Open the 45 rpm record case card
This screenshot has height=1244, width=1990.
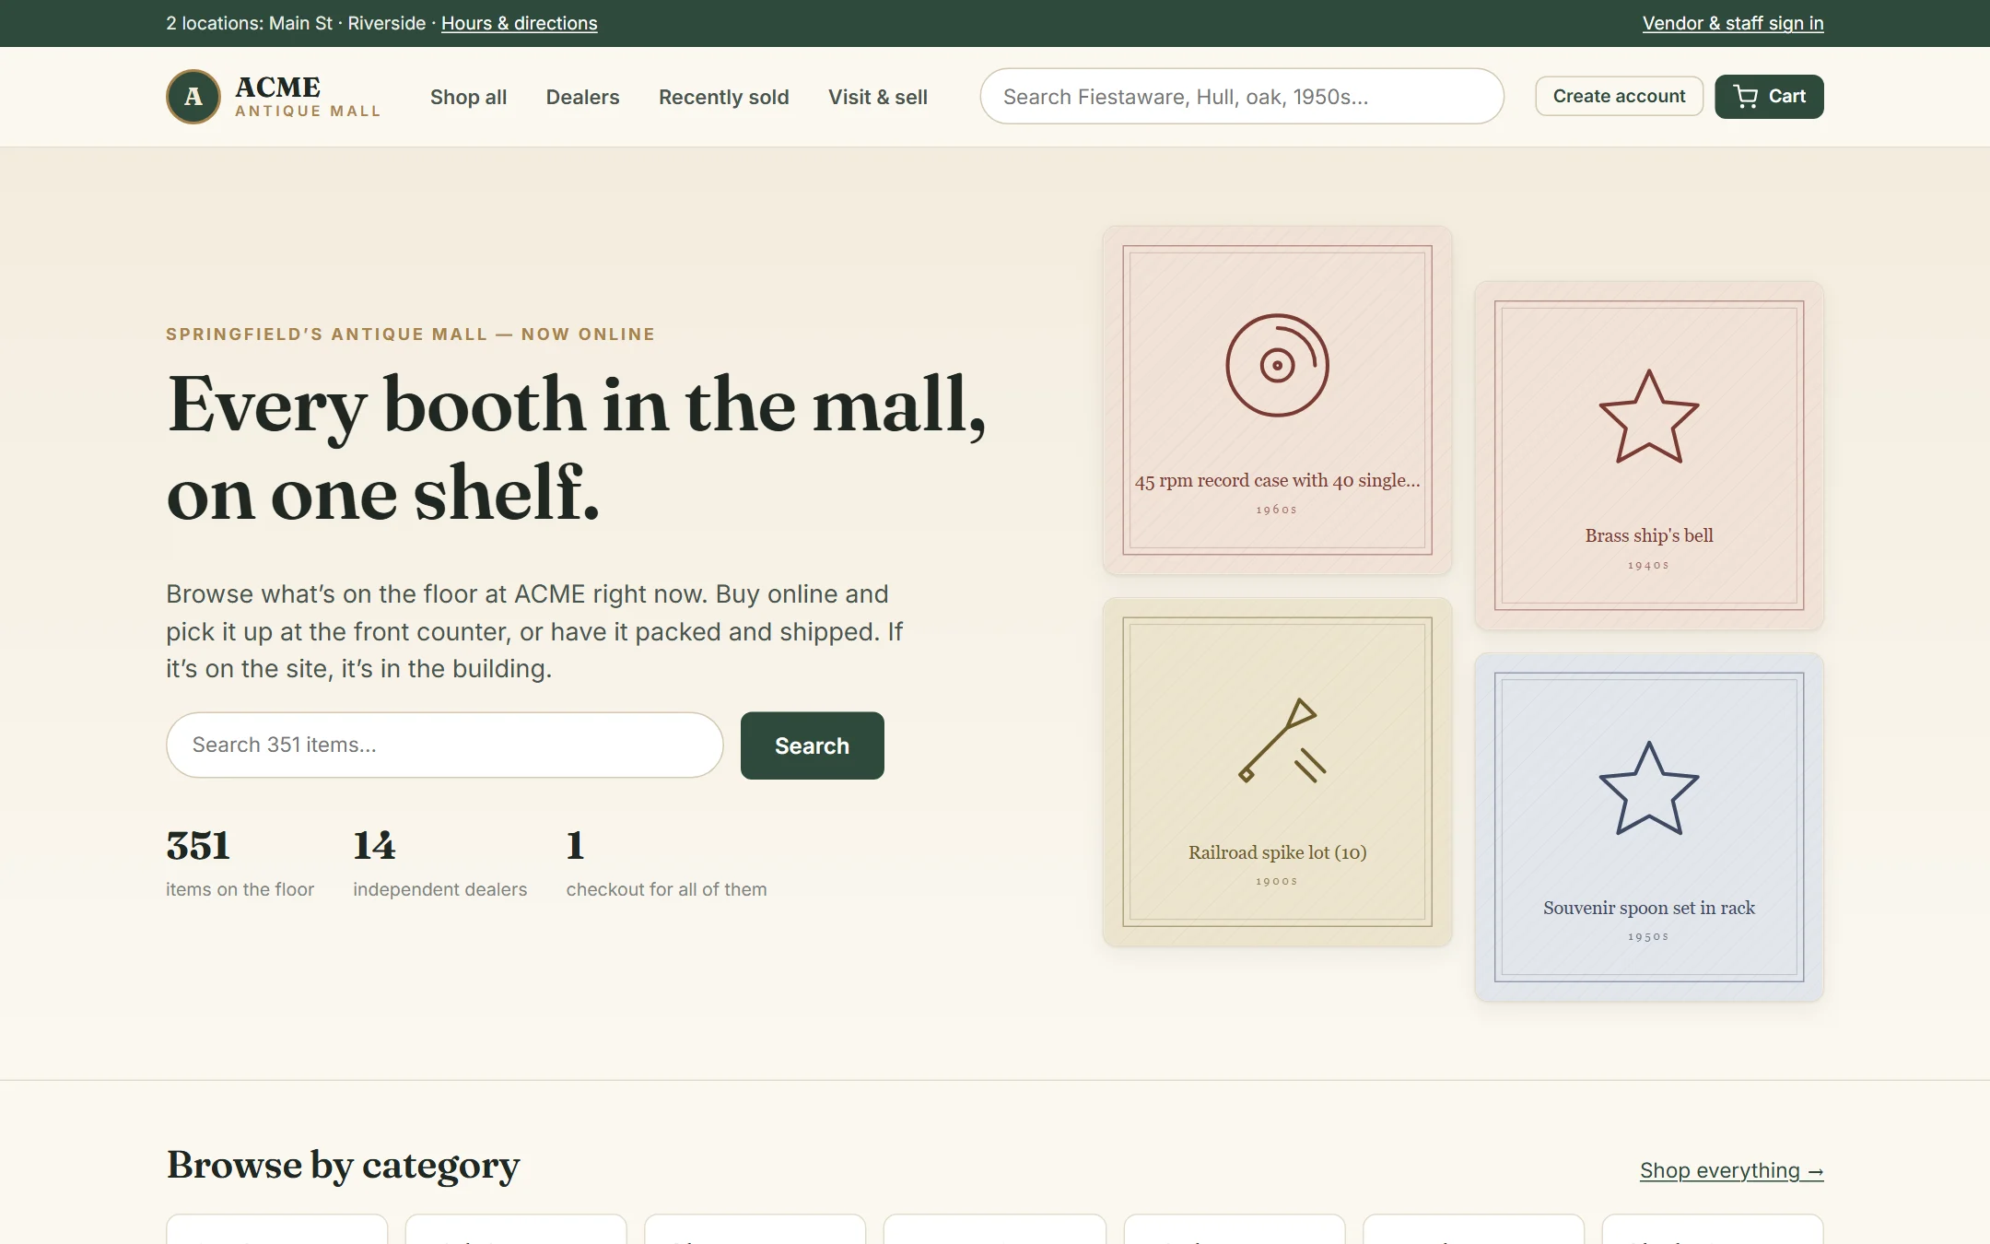click(1277, 400)
